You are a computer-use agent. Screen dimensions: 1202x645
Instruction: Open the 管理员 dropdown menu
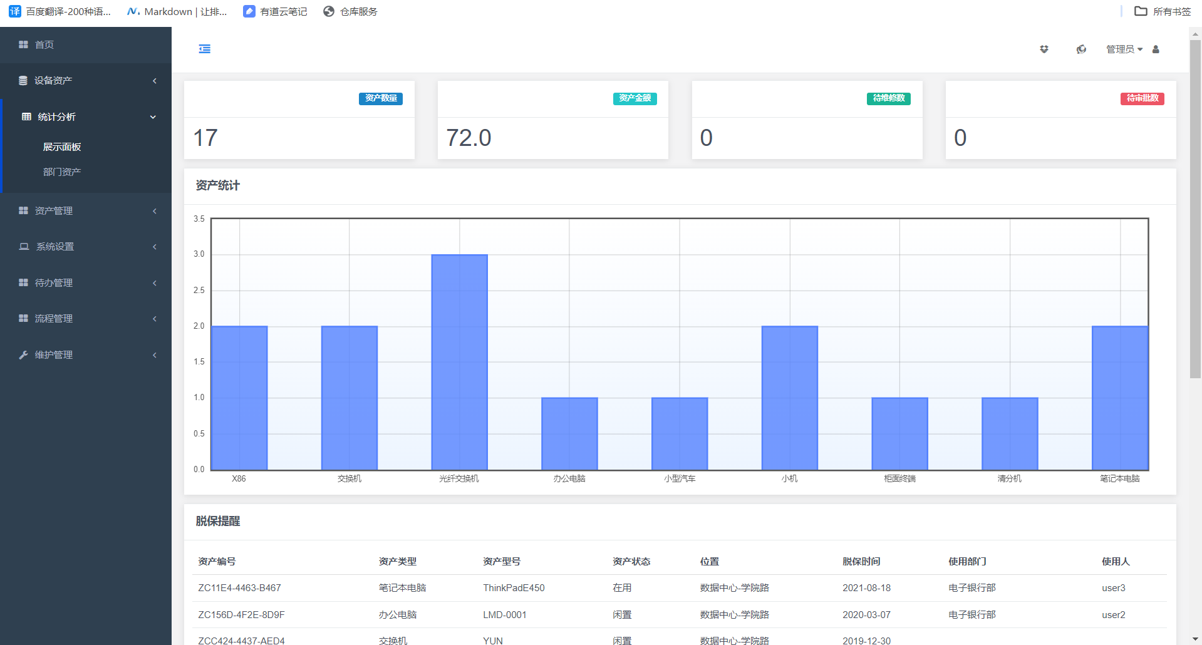click(x=1124, y=49)
